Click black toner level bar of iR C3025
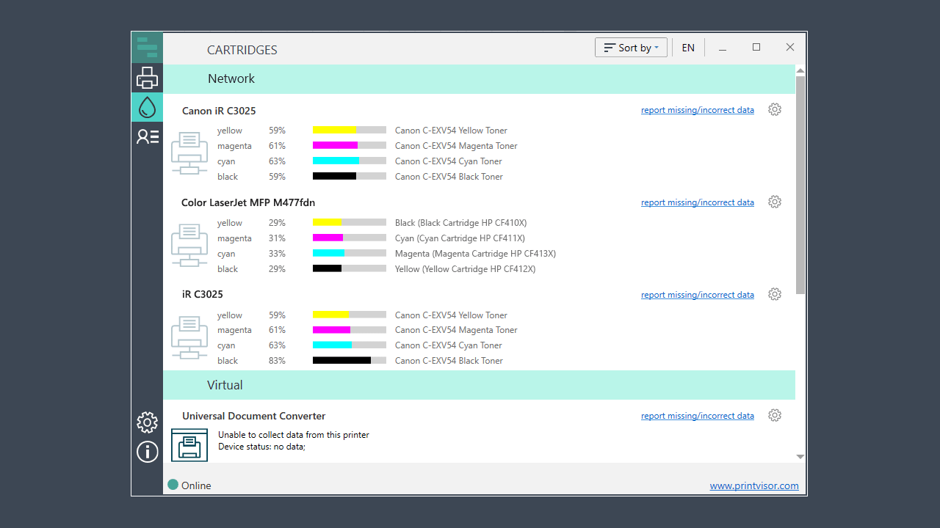Viewport: 940px width, 528px height. tap(349, 361)
